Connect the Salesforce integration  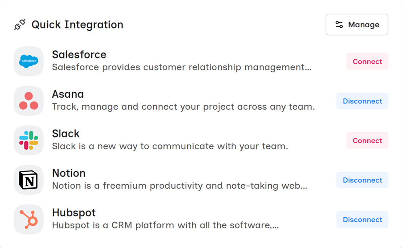pyautogui.click(x=367, y=61)
